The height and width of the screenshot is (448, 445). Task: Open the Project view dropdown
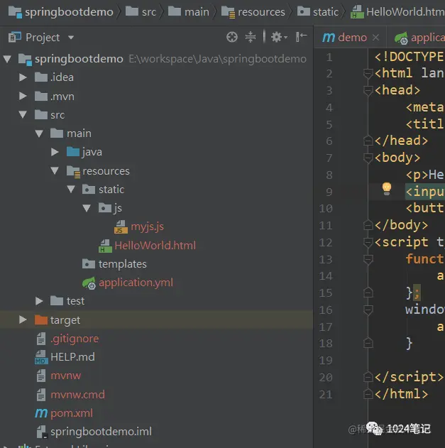coord(71,38)
